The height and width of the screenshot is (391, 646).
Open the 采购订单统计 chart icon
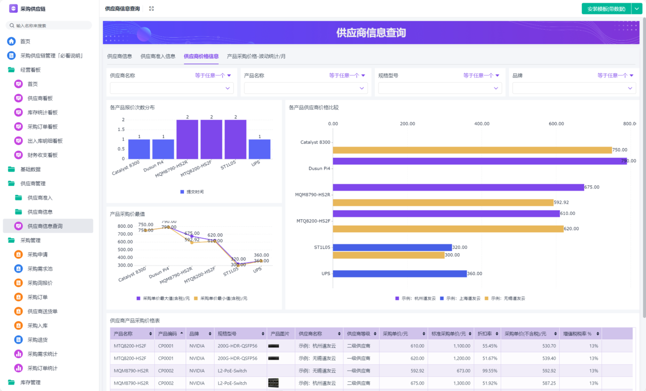(18, 368)
